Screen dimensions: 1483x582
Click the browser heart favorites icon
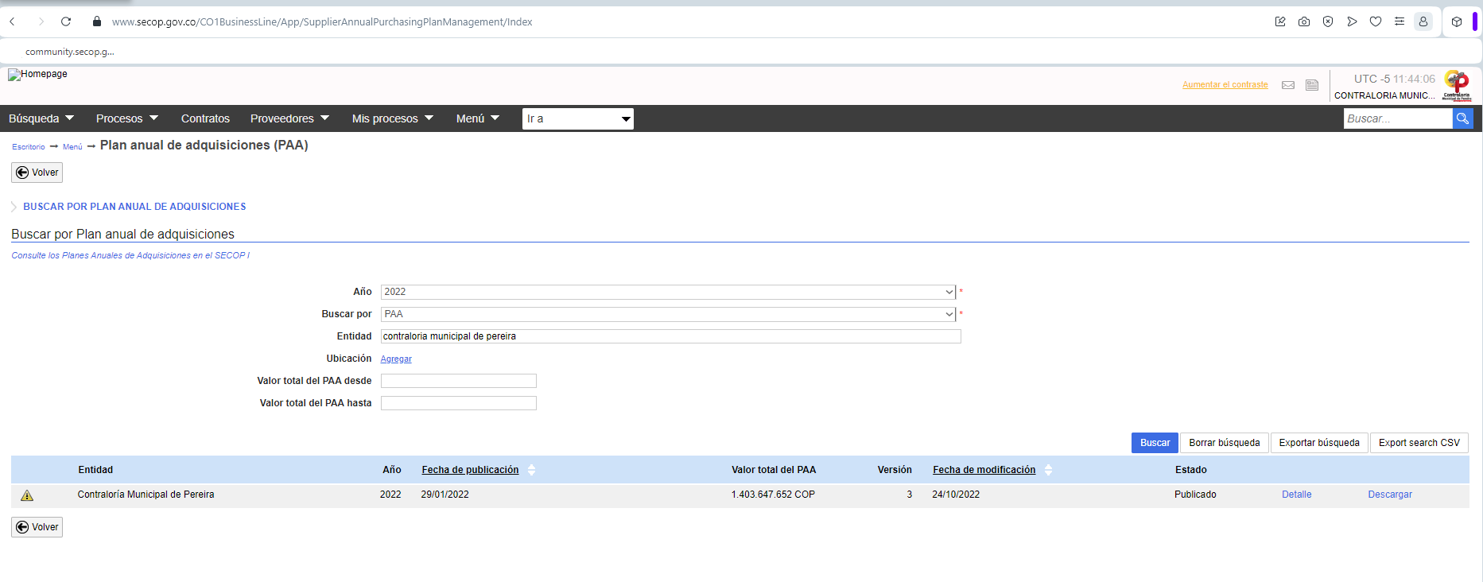tap(1376, 21)
